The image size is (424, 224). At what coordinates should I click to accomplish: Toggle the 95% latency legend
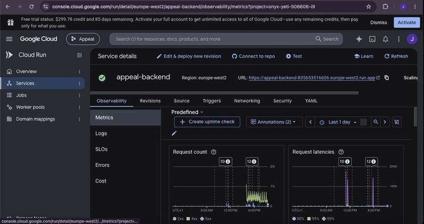click(313, 219)
